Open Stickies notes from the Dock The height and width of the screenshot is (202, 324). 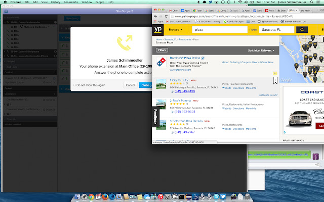click(x=140, y=197)
